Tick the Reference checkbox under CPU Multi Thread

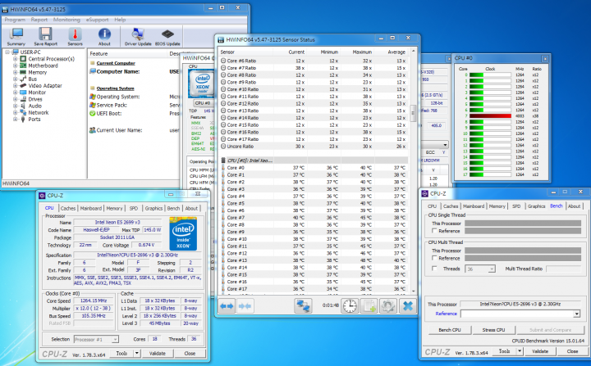(x=434, y=258)
